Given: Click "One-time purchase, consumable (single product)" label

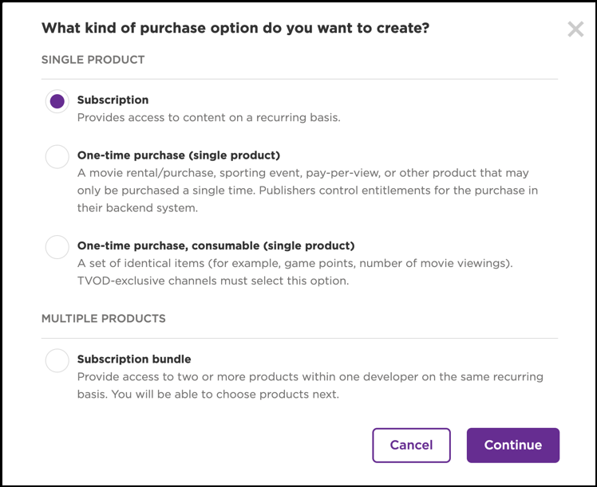Looking at the screenshot, I should click(215, 245).
